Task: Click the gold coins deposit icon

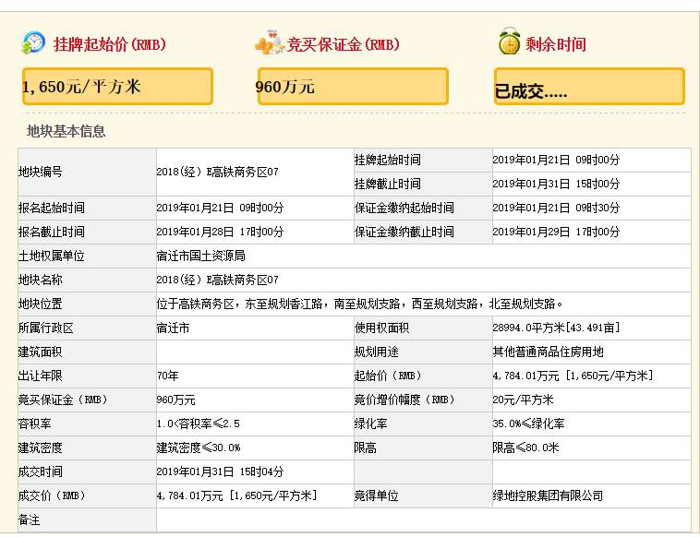Action: coord(270,42)
